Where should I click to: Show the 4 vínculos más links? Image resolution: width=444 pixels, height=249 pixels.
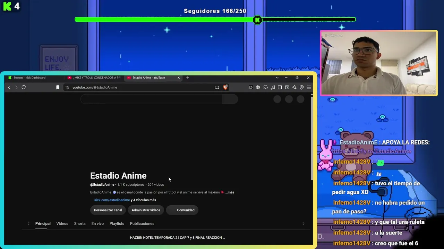pyautogui.click(x=144, y=200)
